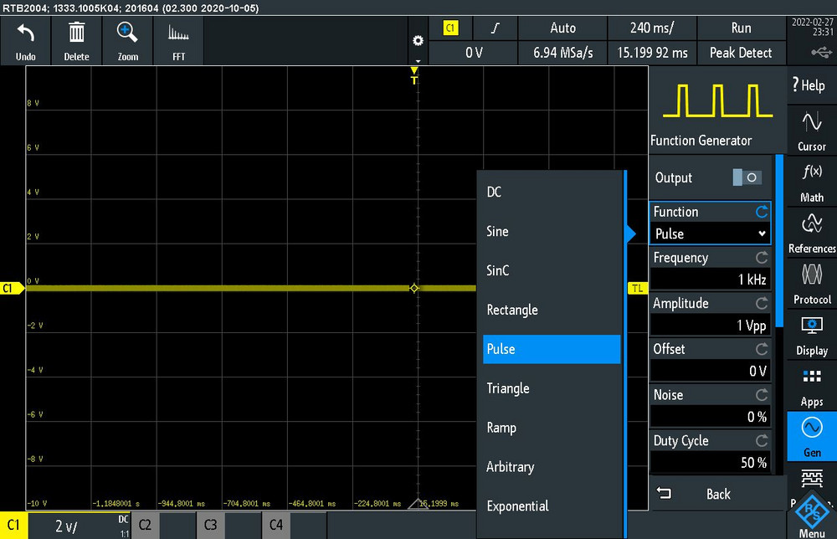The image size is (837, 539).
Task: Open the Apps grid menu
Action: (811, 387)
